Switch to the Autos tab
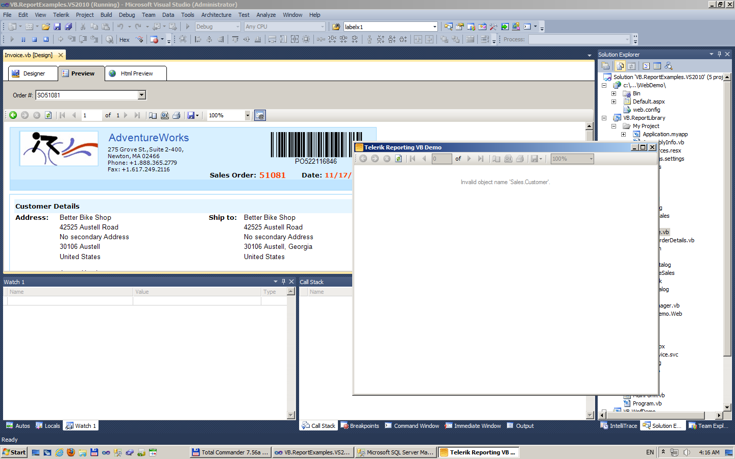The image size is (735, 459). pyautogui.click(x=18, y=426)
